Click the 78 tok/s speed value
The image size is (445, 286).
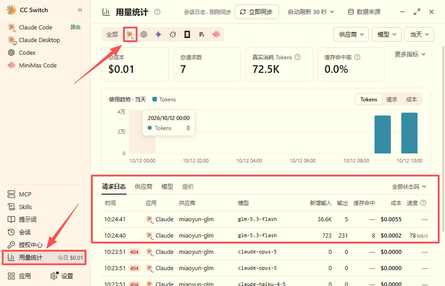point(419,235)
